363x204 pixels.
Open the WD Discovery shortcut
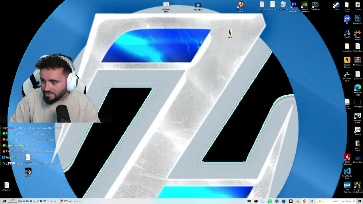point(347,188)
